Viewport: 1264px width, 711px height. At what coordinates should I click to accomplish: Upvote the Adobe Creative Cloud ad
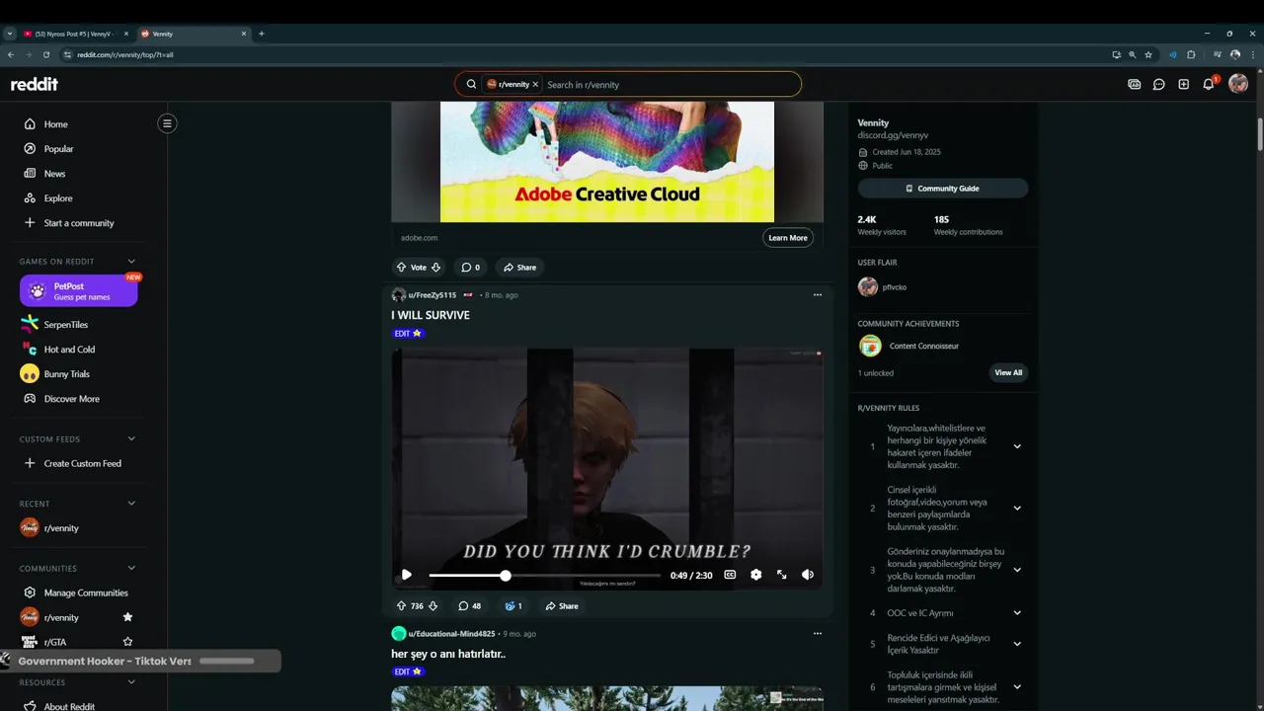(x=401, y=267)
